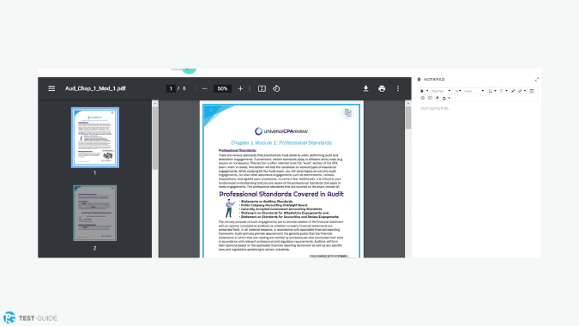Open the Font dropdown in Notepad
The image size is (579, 326).
[x=473, y=91]
